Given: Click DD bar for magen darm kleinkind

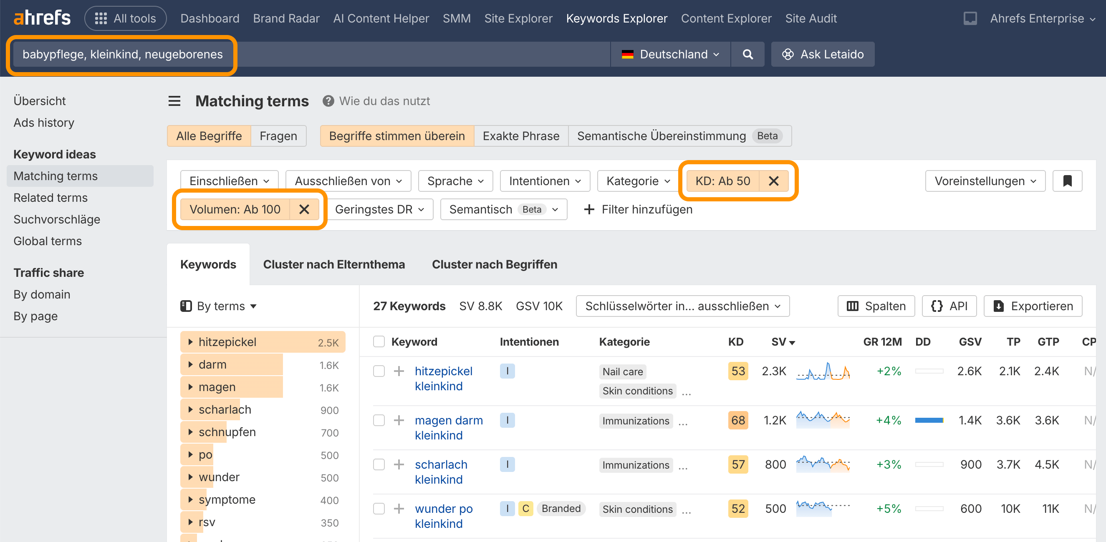Looking at the screenshot, I should point(929,420).
